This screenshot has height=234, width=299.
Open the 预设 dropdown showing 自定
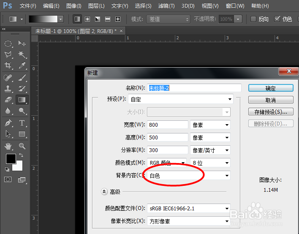[181, 99]
